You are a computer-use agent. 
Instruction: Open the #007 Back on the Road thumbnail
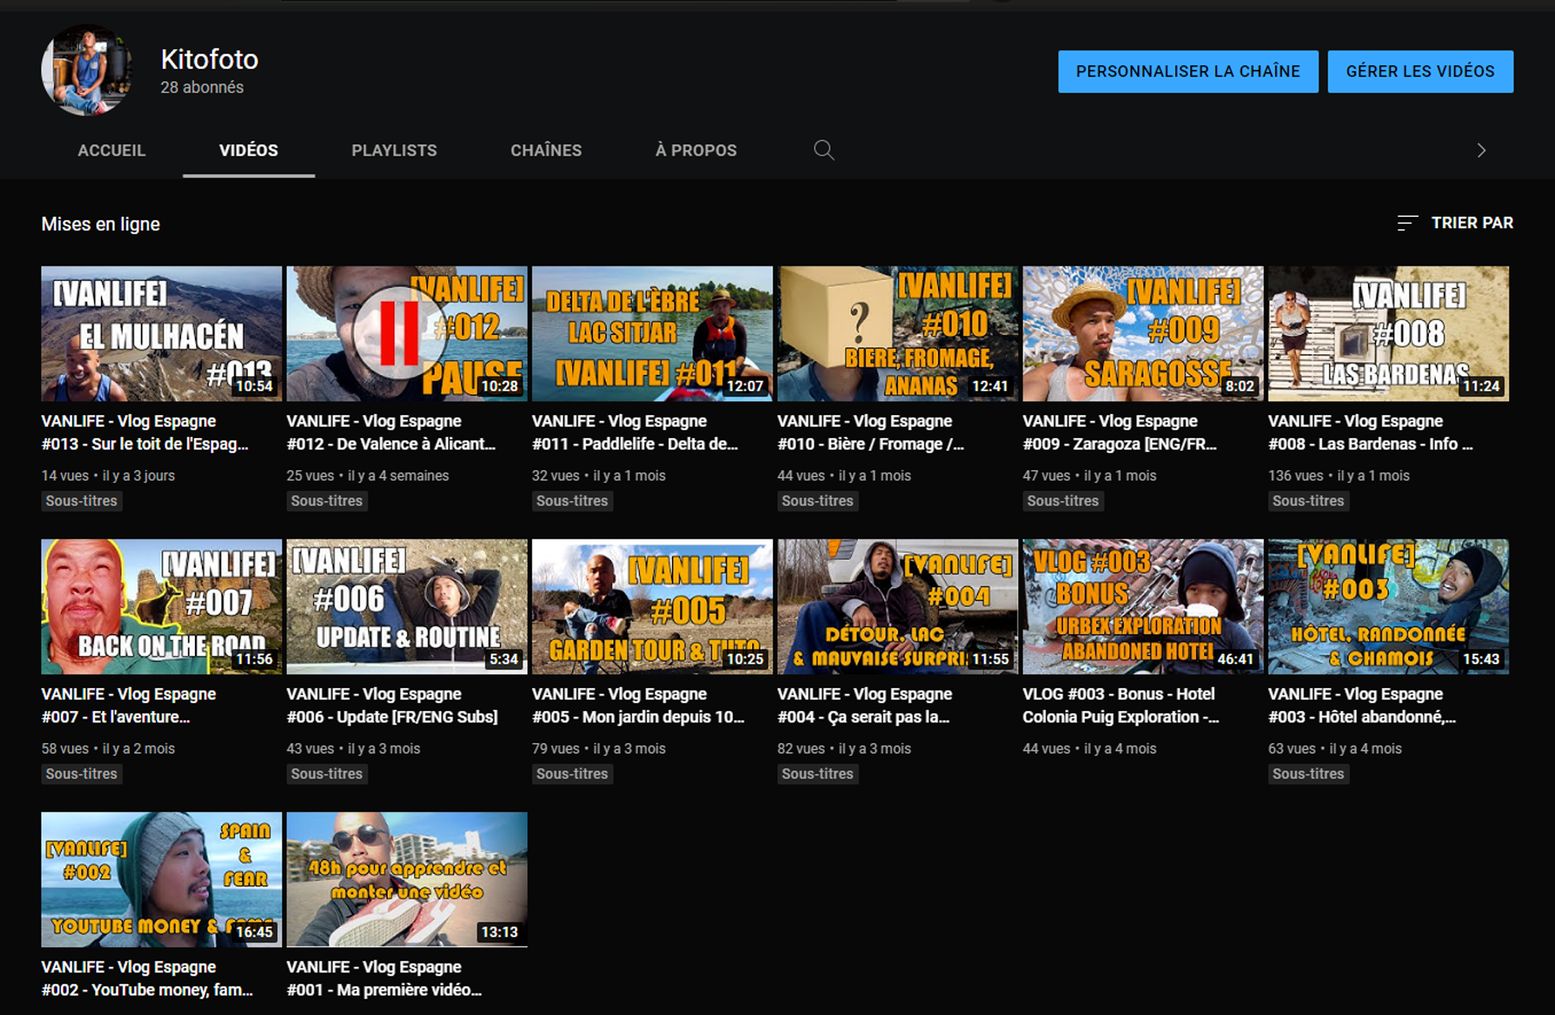click(161, 606)
